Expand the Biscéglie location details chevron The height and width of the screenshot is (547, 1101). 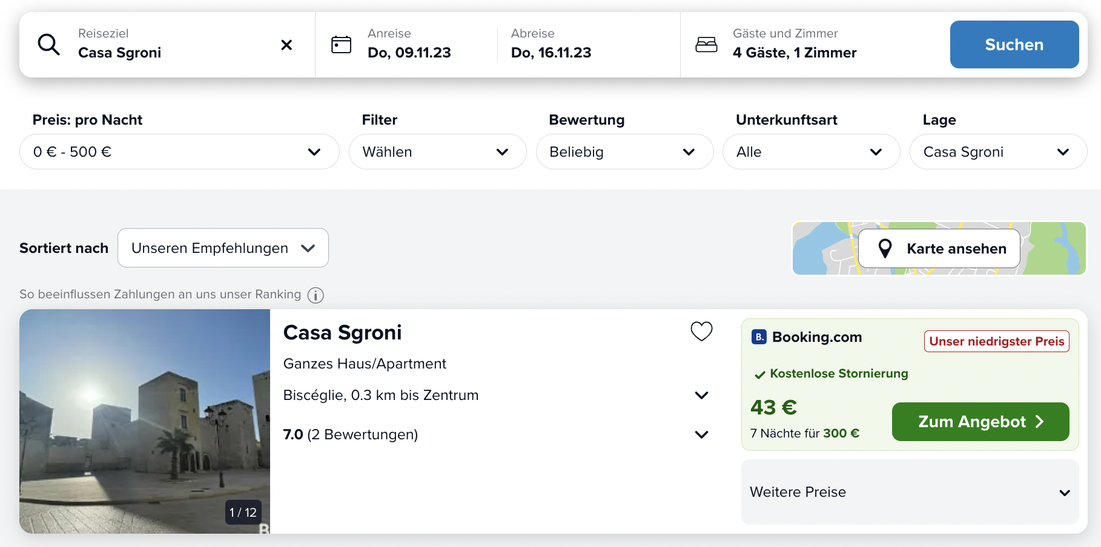pos(701,395)
